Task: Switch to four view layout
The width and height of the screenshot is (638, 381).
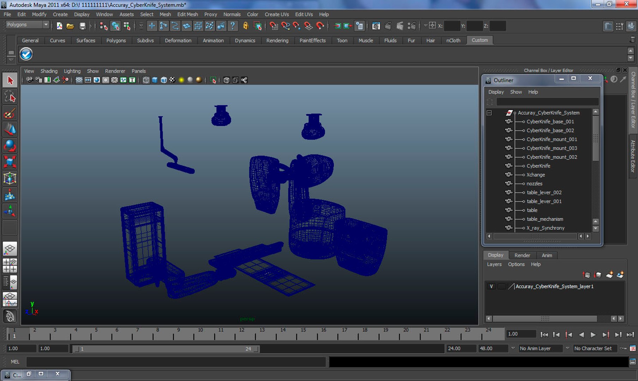Action: pos(10,265)
